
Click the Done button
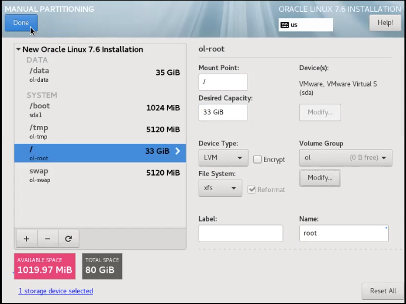coord(21,23)
